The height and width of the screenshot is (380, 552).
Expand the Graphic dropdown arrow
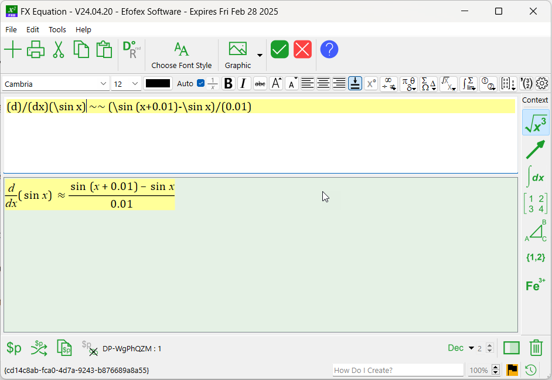click(x=260, y=56)
